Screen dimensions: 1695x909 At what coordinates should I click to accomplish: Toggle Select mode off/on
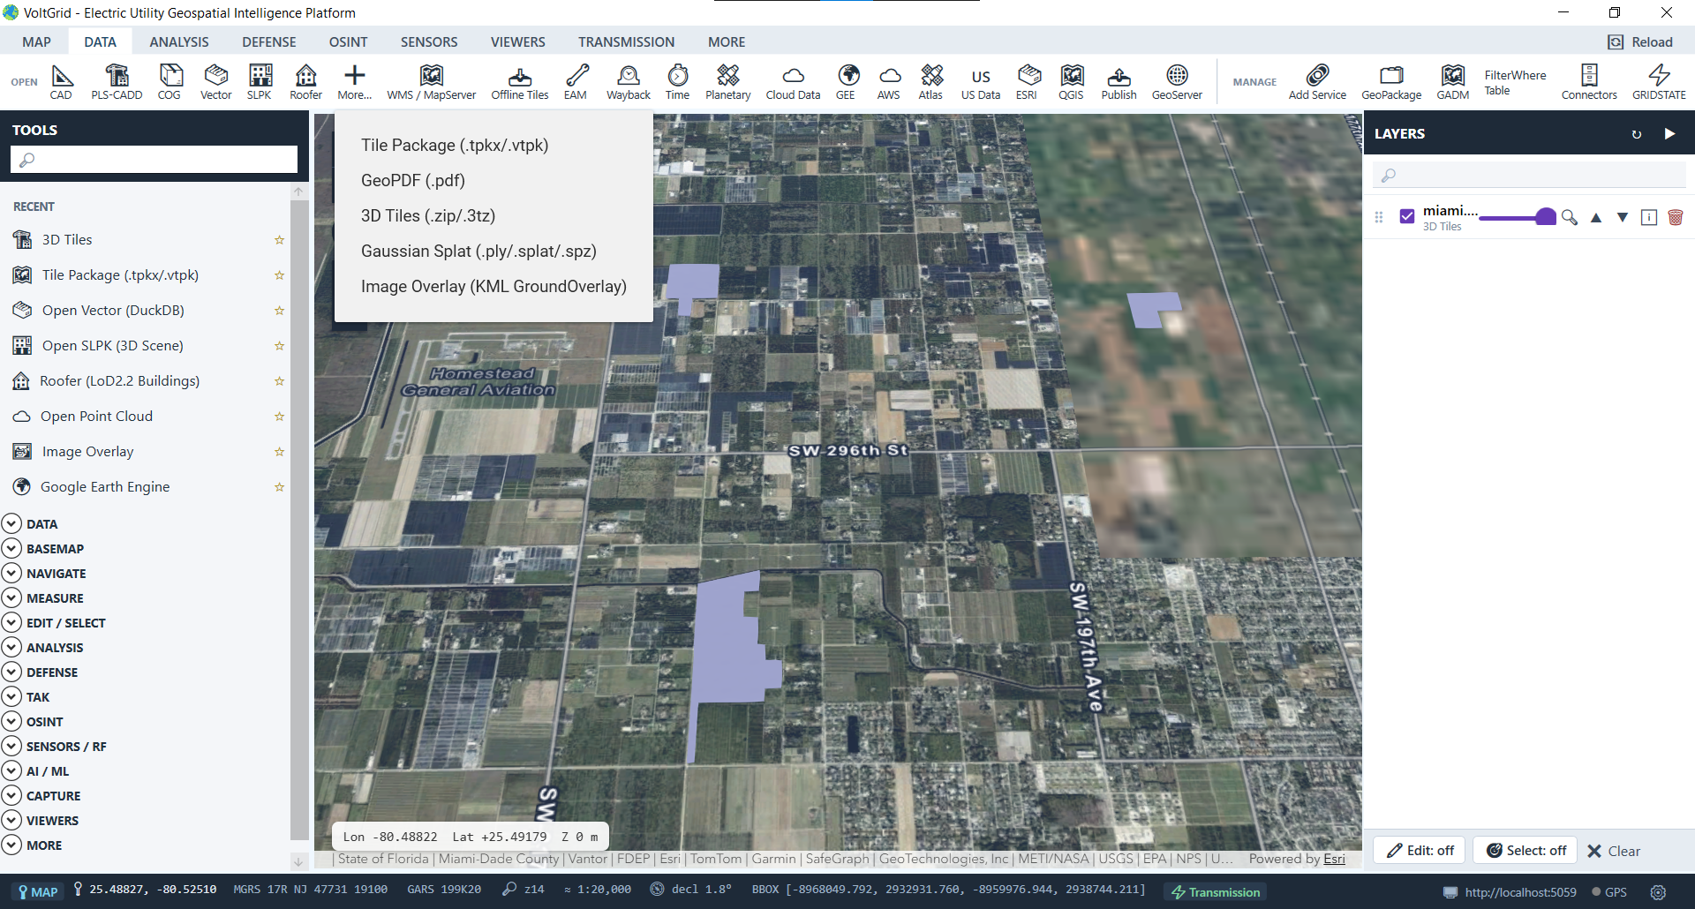[1525, 851]
